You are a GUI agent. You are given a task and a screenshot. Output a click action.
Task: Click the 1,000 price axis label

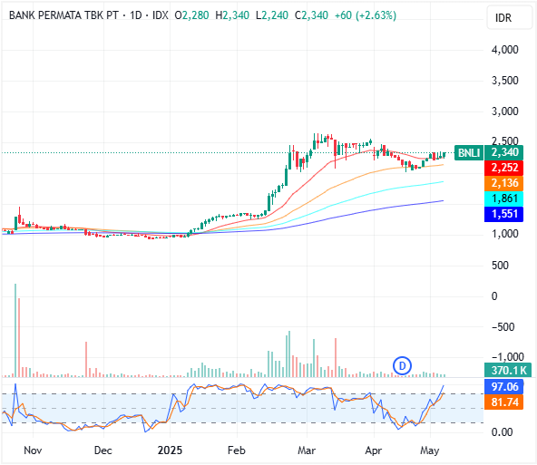tap(505, 234)
